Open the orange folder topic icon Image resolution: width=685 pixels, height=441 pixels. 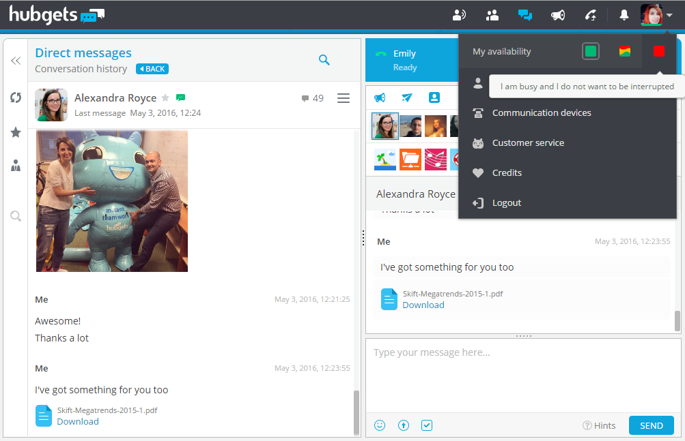click(410, 159)
